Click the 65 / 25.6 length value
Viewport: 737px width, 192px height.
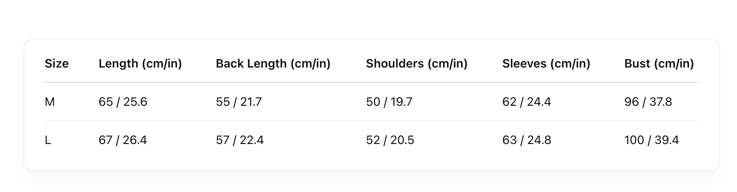pos(123,102)
